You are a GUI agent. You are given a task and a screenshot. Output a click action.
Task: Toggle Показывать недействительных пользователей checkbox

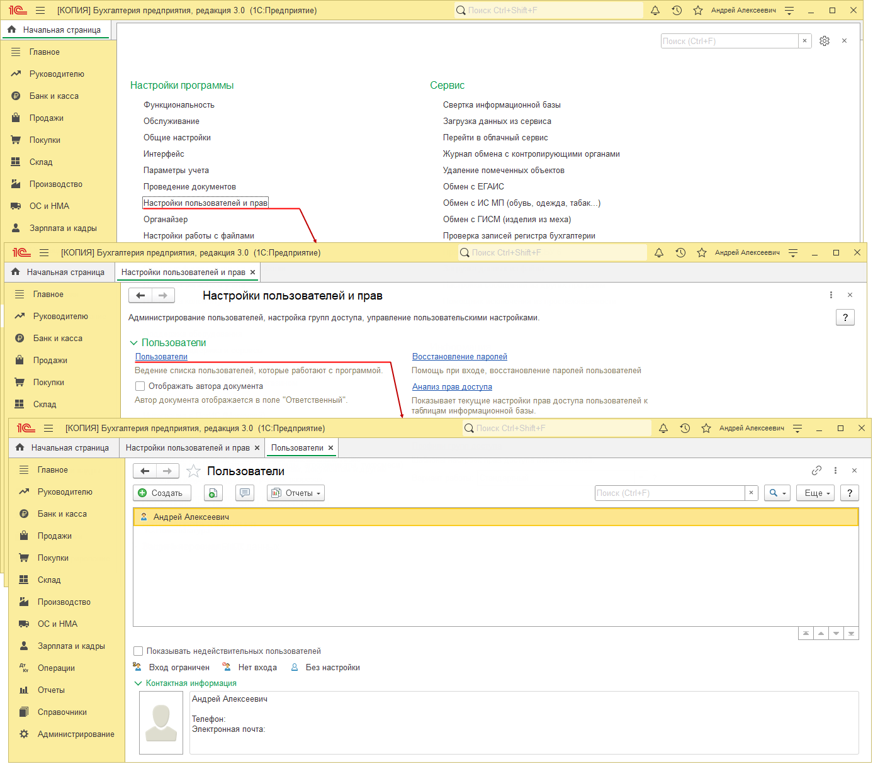[138, 651]
